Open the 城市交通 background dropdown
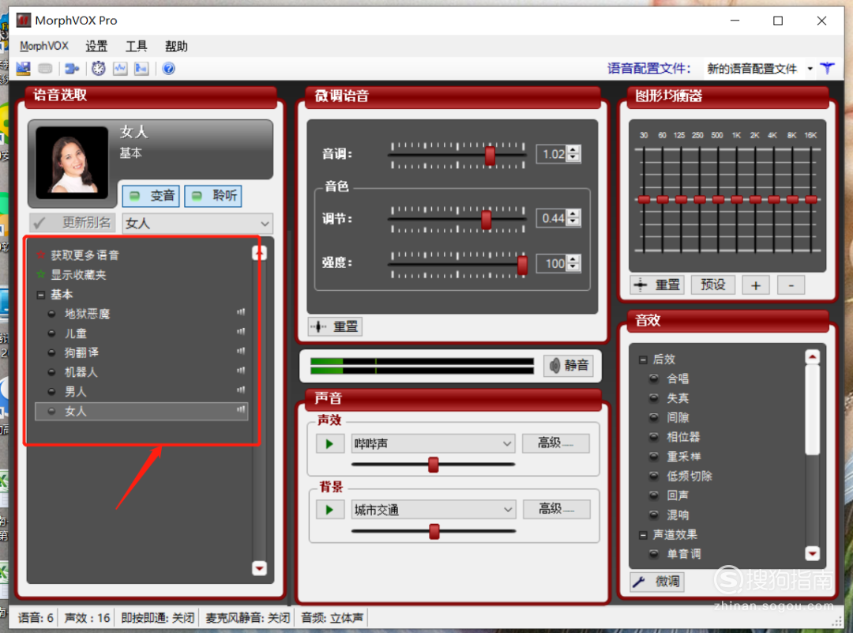Screen dimensions: 853x633 (433, 511)
